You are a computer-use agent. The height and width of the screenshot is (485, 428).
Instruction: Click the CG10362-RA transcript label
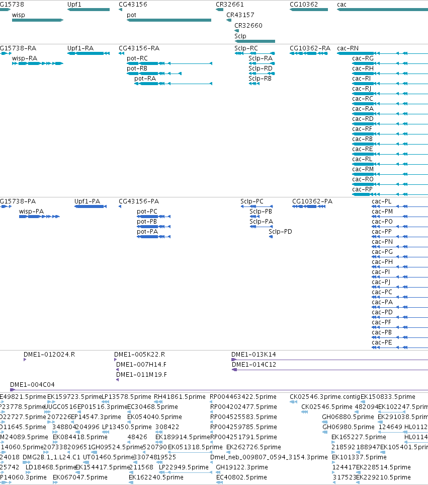pos(310,48)
